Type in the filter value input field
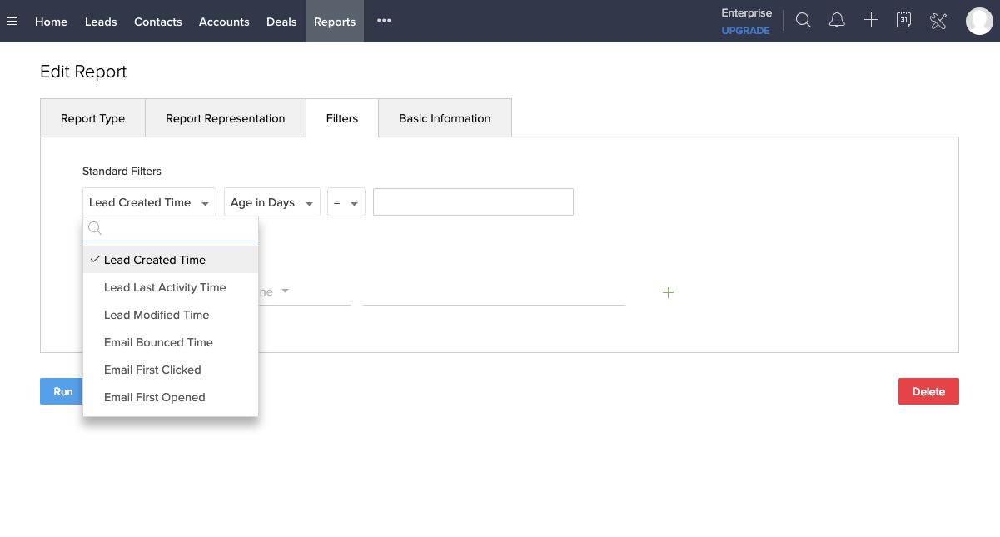1000x537 pixels. [x=472, y=201]
